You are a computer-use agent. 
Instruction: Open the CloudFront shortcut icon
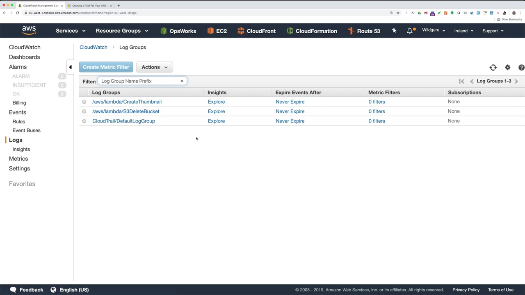coord(241,31)
